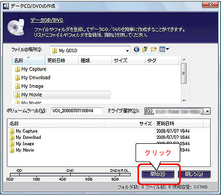Click the 閉じる(C) close button
The width and height of the screenshot is (221, 195).
[194, 174]
